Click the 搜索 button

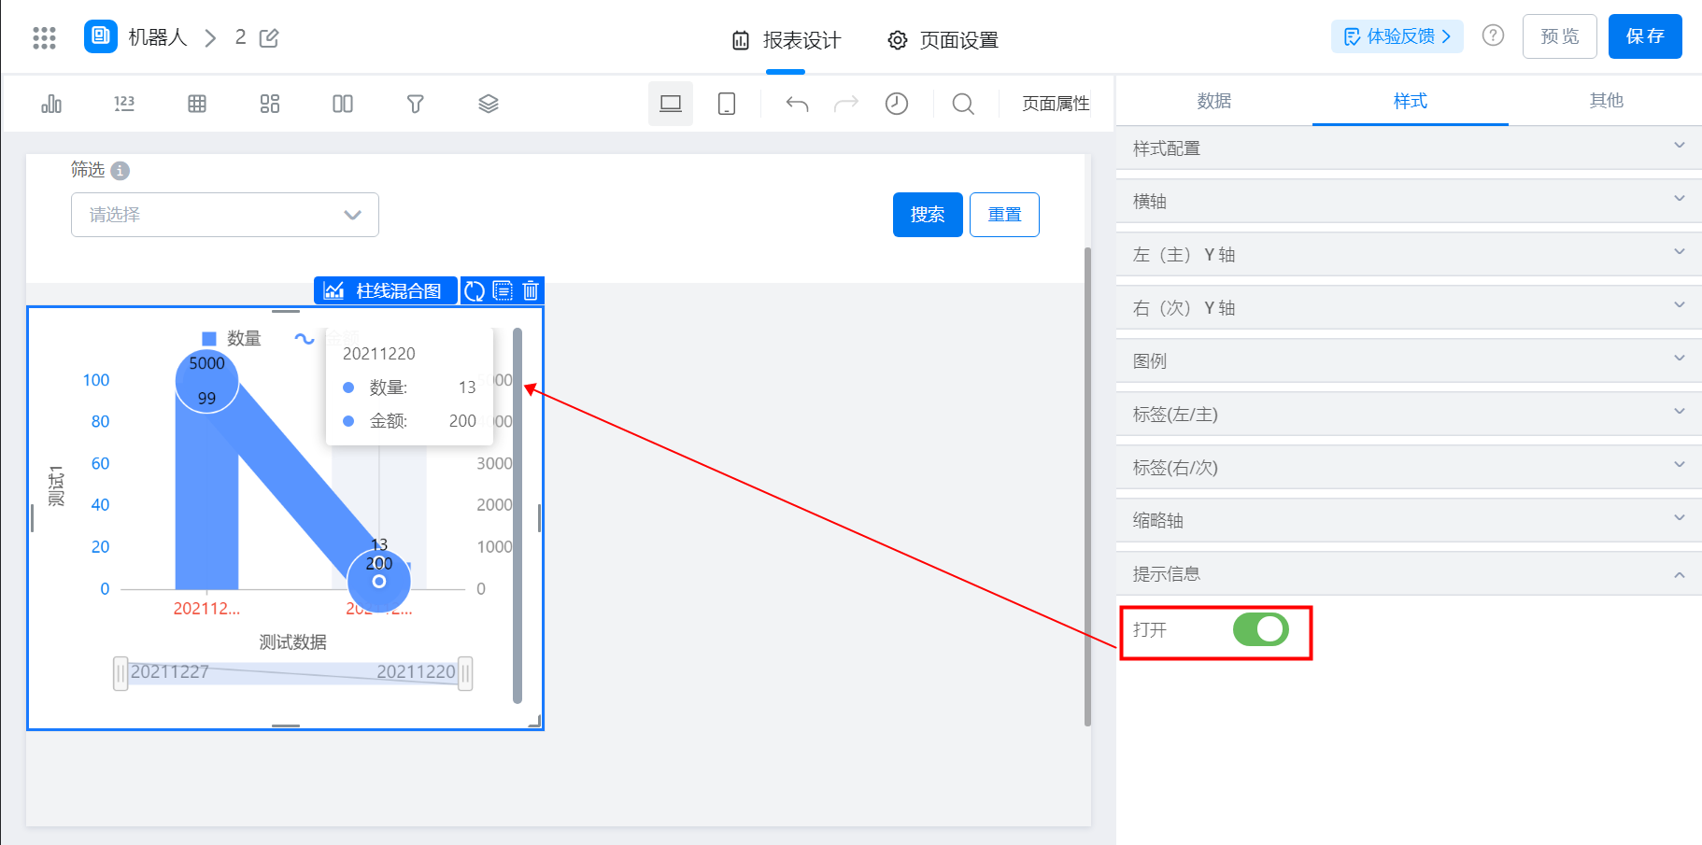[x=928, y=215]
